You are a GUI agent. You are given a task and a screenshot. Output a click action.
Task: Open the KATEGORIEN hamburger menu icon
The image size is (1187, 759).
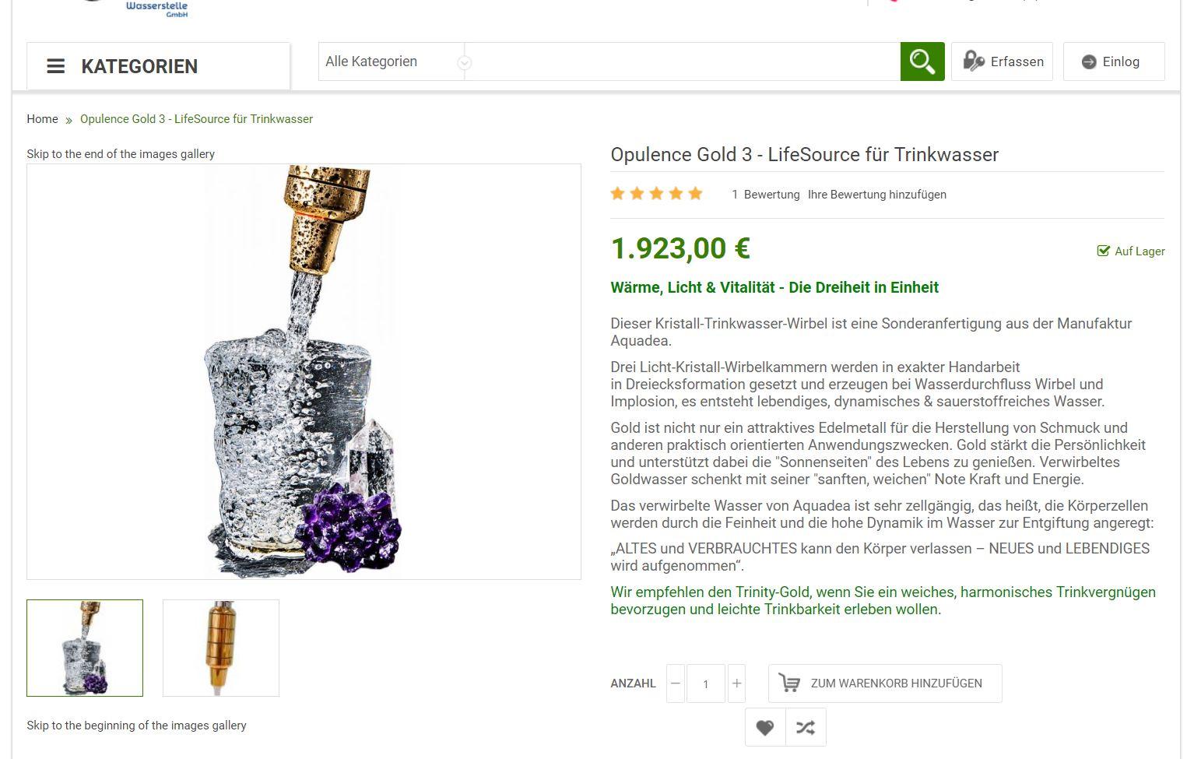55,66
